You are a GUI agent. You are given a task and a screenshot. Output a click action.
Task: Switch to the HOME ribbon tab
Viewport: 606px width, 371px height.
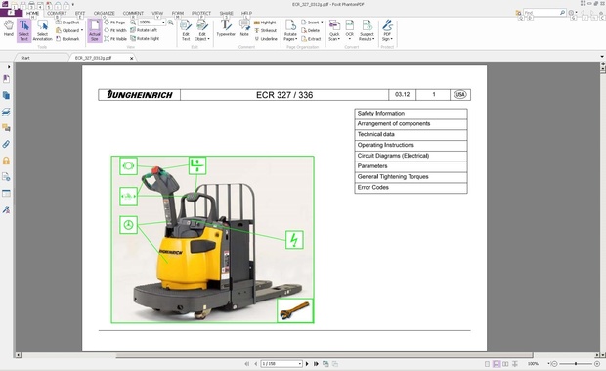coord(33,13)
